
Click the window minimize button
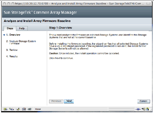click(x=9, y=4)
